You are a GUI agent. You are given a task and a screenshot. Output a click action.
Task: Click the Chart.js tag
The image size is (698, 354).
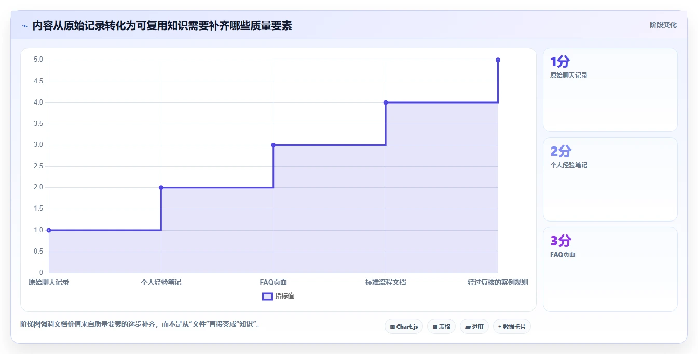click(x=404, y=327)
